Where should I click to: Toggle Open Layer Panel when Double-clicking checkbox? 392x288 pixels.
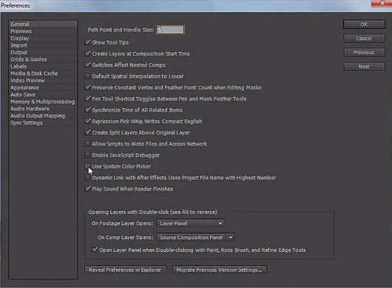94,249
